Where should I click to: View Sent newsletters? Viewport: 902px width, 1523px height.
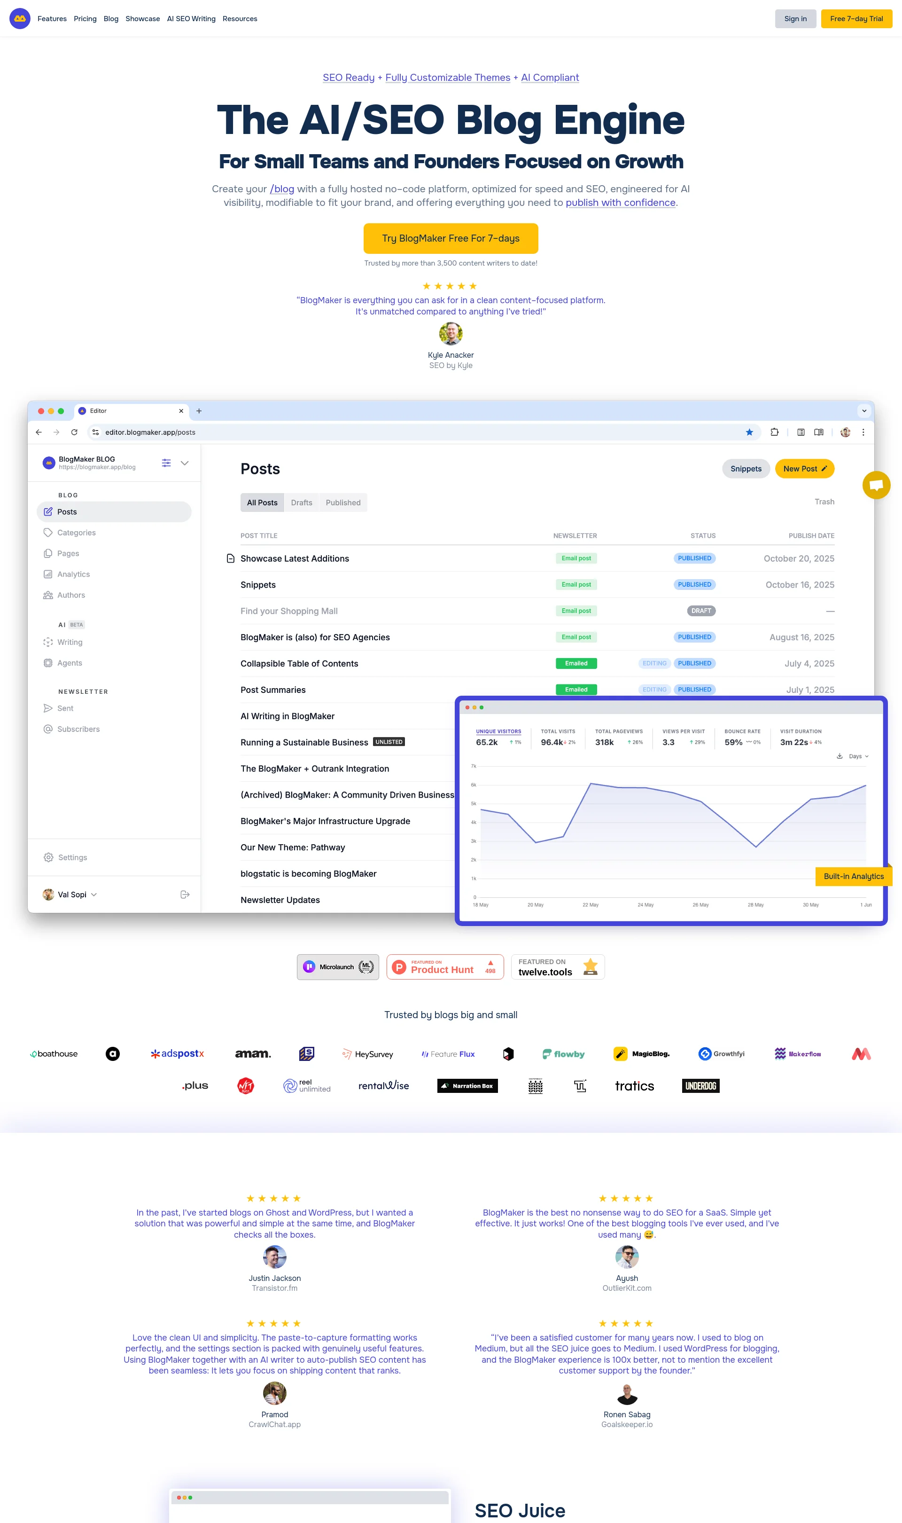[65, 708]
